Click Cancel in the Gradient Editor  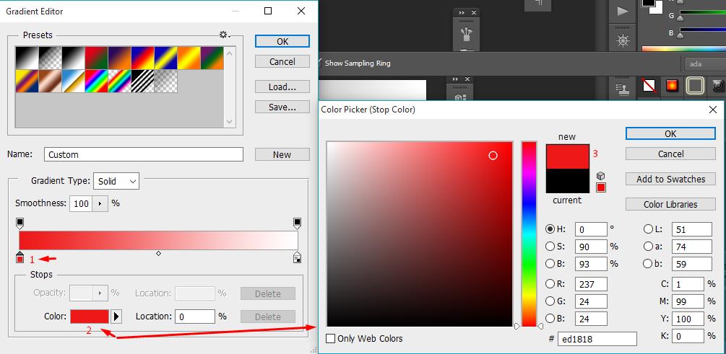click(282, 61)
